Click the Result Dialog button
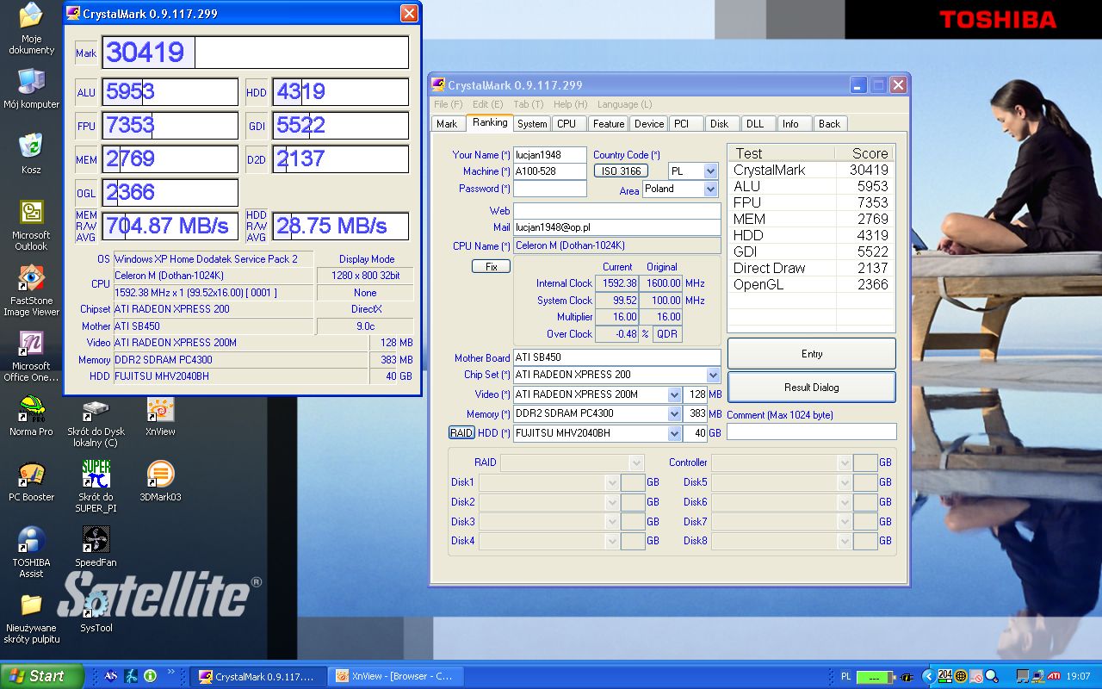The width and height of the screenshot is (1102, 689). (812, 388)
